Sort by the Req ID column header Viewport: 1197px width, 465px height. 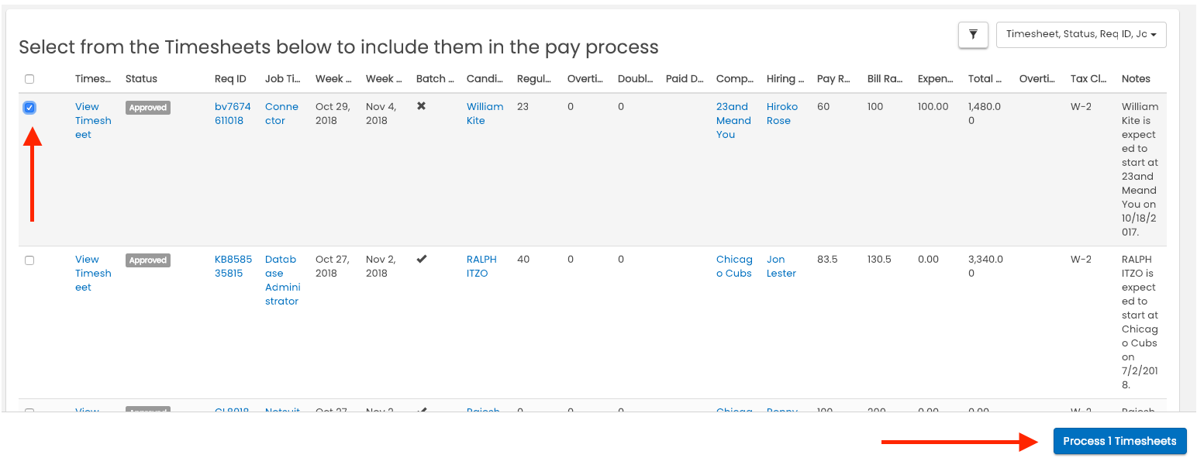pos(230,79)
